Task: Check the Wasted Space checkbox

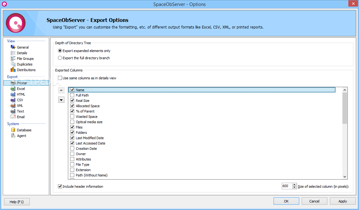Action: pyautogui.click(x=72, y=117)
